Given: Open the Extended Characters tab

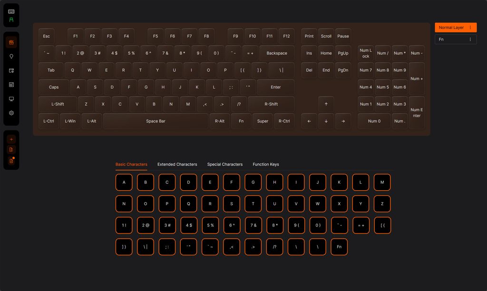Looking at the screenshot, I should tap(177, 165).
